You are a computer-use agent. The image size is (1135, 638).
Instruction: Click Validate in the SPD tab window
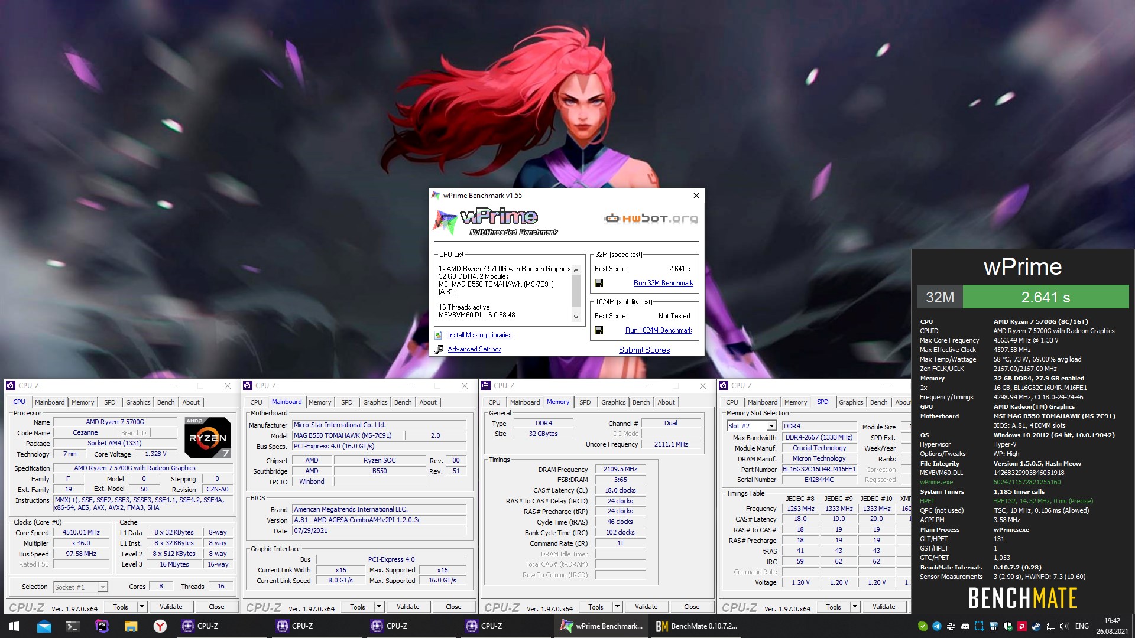(884, 607)
